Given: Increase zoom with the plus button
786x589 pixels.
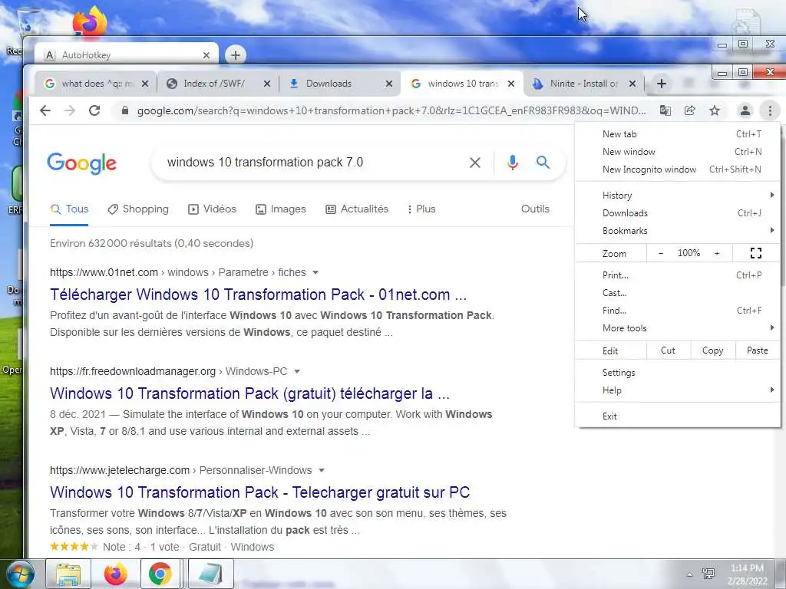Looking at the screenshot, I should (x=717, y=253).
